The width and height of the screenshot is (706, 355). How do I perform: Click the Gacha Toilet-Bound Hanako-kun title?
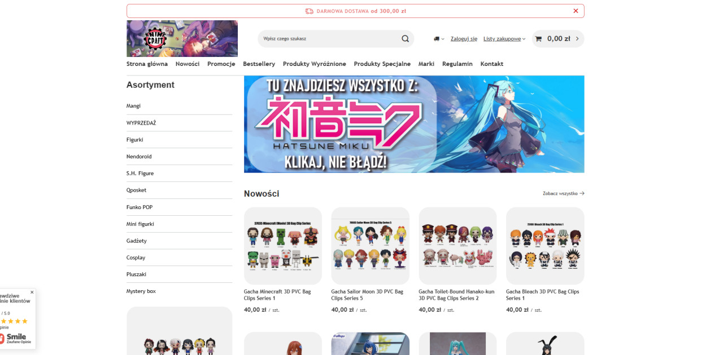pos(456,295)
